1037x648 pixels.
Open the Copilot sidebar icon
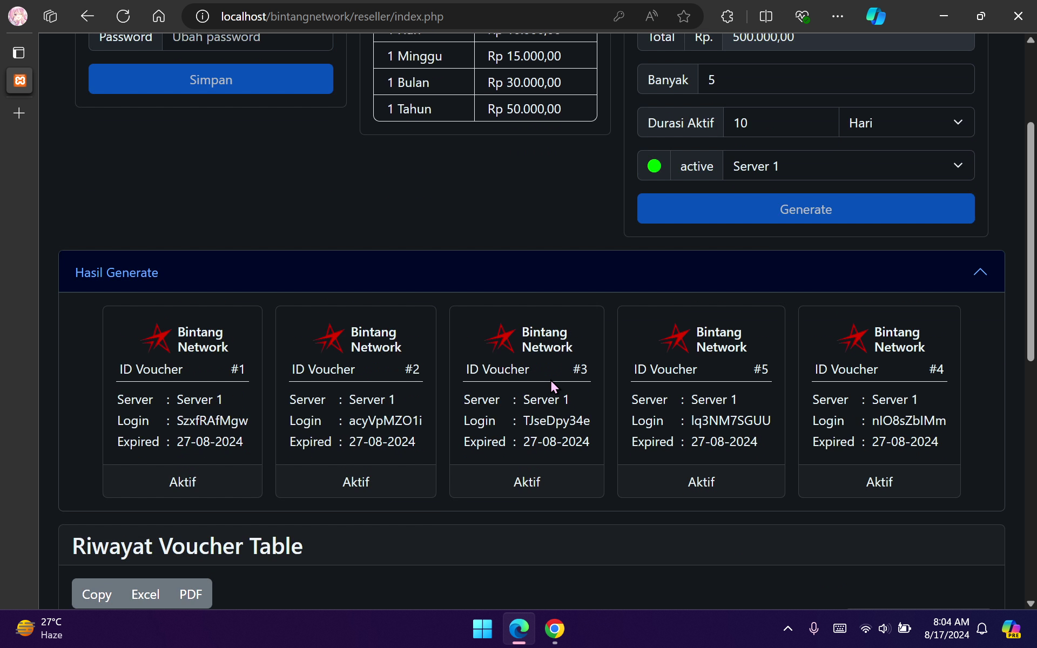pyautogui.click(x=876, y=16)
